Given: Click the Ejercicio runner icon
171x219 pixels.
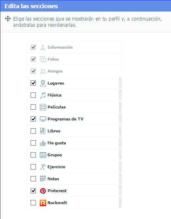Looking at the screenshot, I should pyautogui.click(x=43, y=167).
